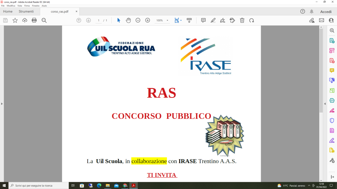Switch to the Strumenti tab

[26, 11]
